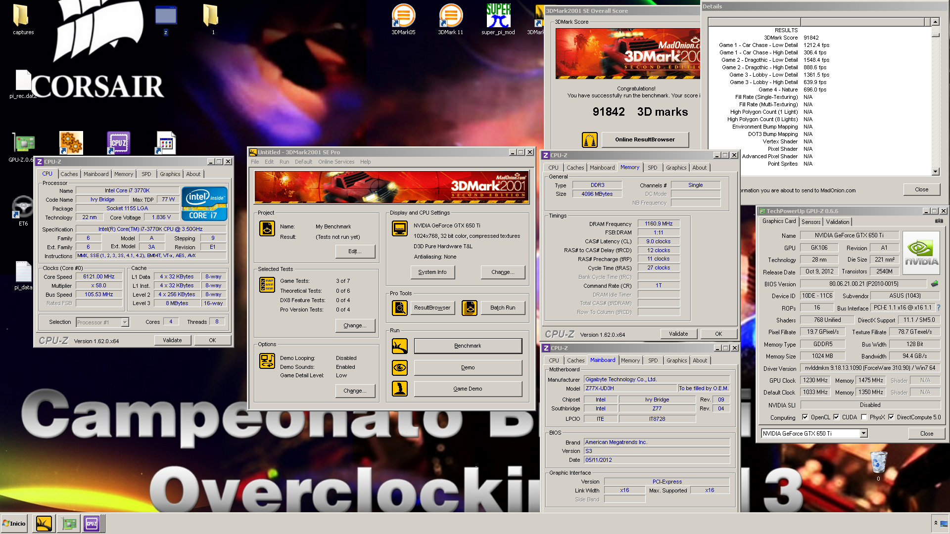Click the Game Demo icon
The height and width of the screenshot is (534, 950).
coord(400,389)
